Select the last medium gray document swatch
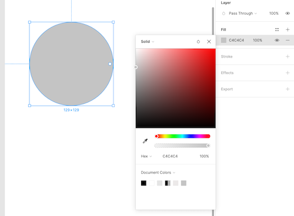The image size is (294, 216). [x=183, y=183]
